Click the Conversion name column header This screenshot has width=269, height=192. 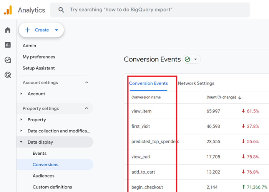pos(146,97)
